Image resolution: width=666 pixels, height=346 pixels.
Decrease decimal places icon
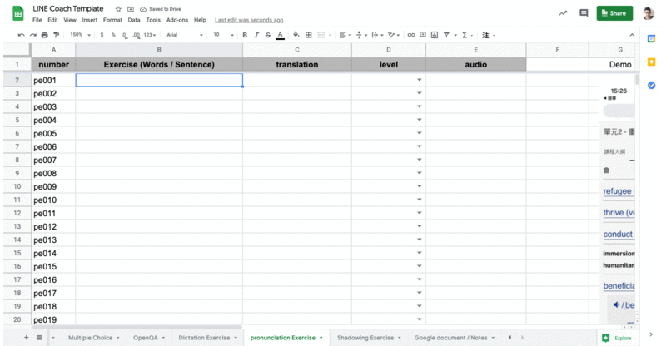(124, 35)
